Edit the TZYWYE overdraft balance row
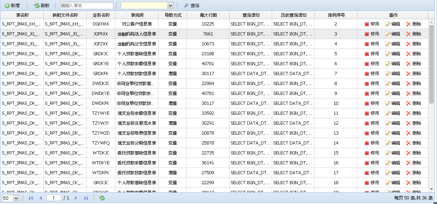The image size is (437, 204). point(393,113)
